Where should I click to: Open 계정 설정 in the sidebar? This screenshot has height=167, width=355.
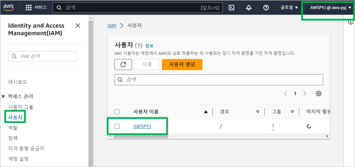click(x=18, y=159)
